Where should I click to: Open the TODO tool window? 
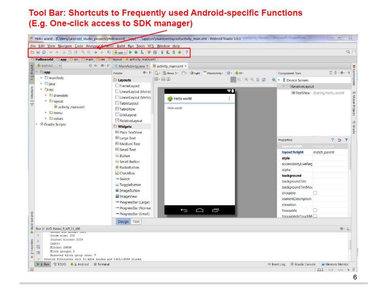click(x=60, y=264)
